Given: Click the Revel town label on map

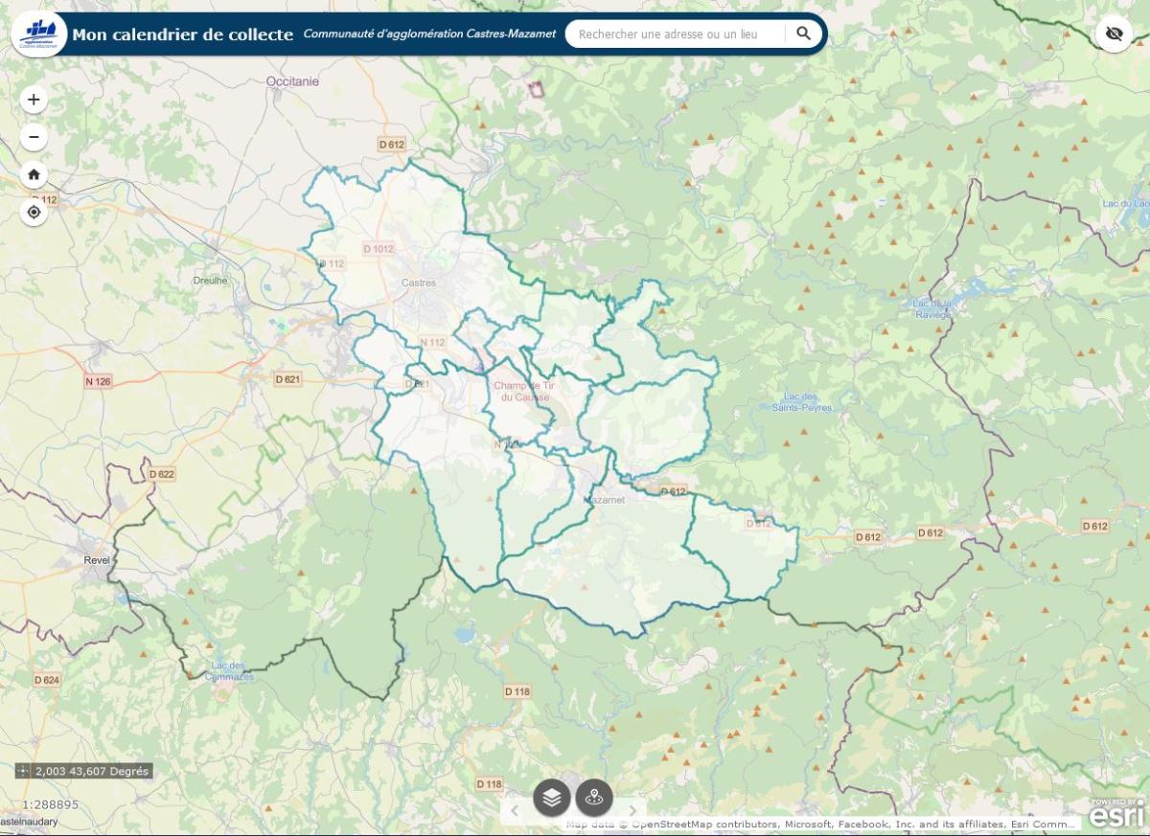Looking at the screenshot, I should [97, 560].
